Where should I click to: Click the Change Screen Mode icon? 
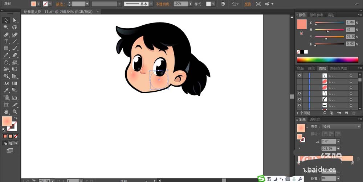point(10,150)
